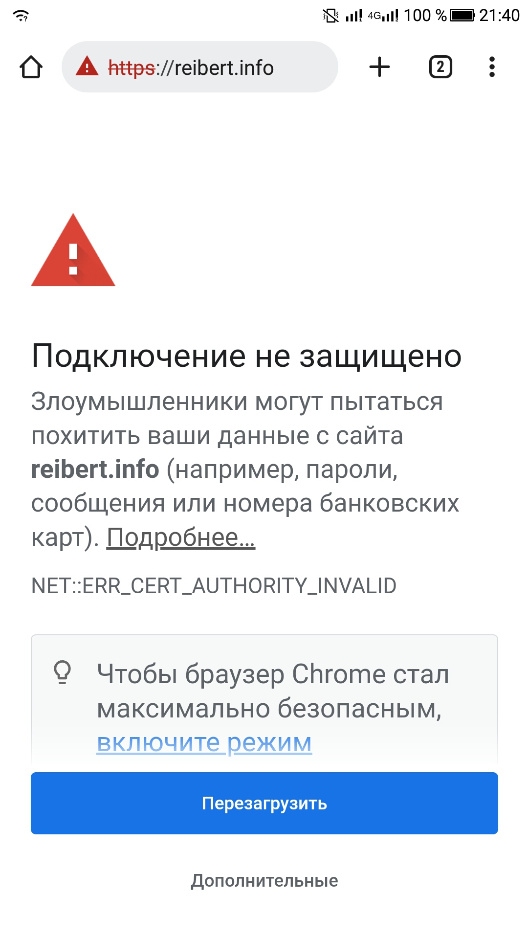Viewport: 528px width, 939px height.
Task: Expand the Дополнительные details section
Action: (264, 881)
